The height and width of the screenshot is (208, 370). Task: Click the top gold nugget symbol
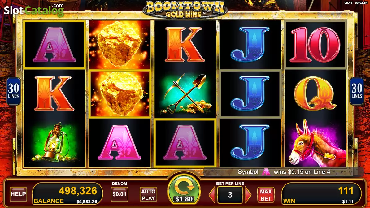120,45
